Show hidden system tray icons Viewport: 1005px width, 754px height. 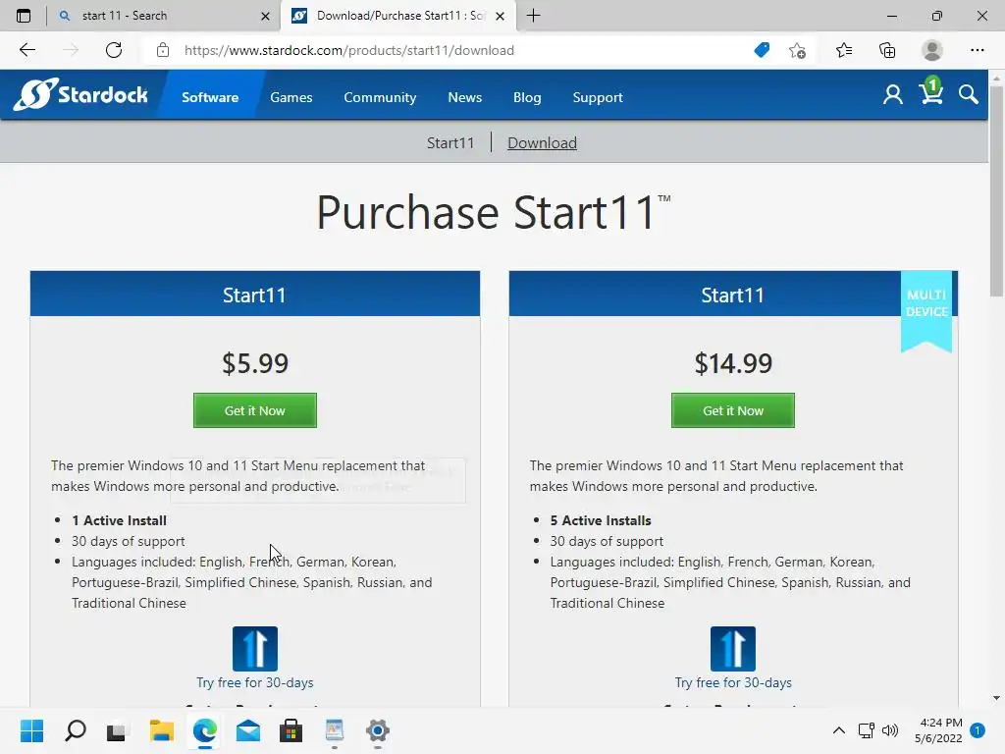click(838, 730)
